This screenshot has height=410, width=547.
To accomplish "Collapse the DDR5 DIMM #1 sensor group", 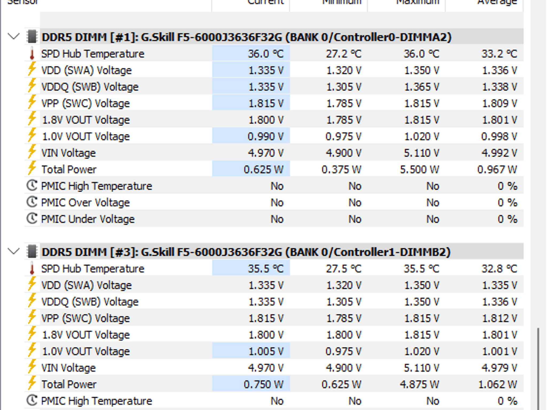I will click(x=14, y=36).
